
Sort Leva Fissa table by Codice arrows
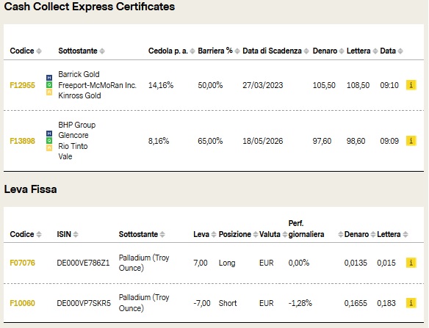point(39,235)
